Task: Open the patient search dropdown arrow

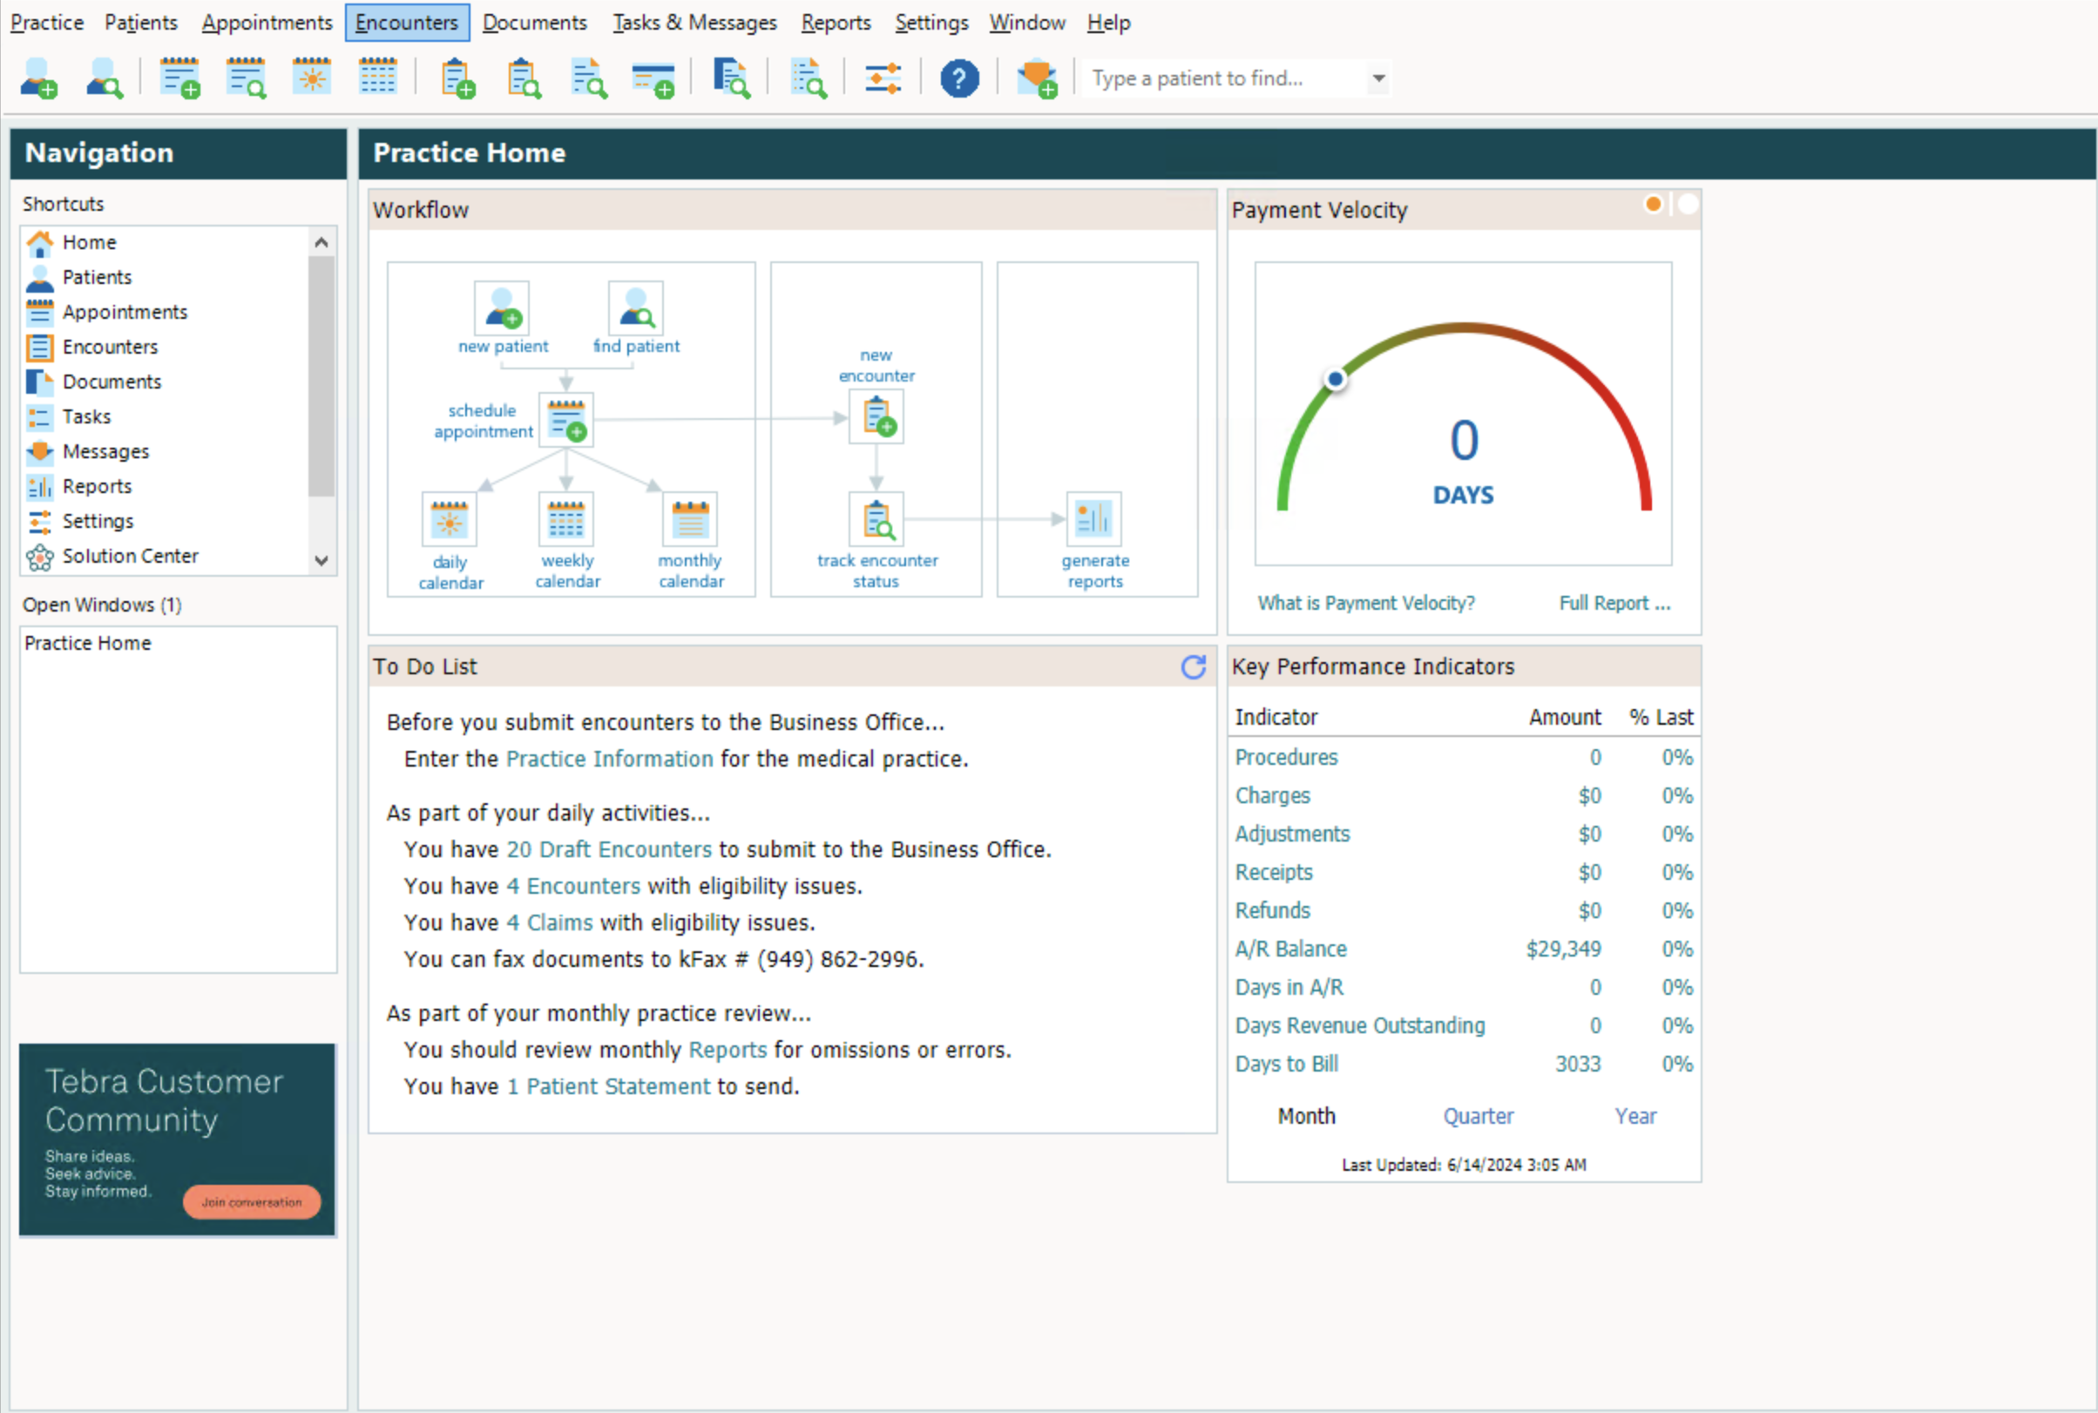Action: 1378,78
